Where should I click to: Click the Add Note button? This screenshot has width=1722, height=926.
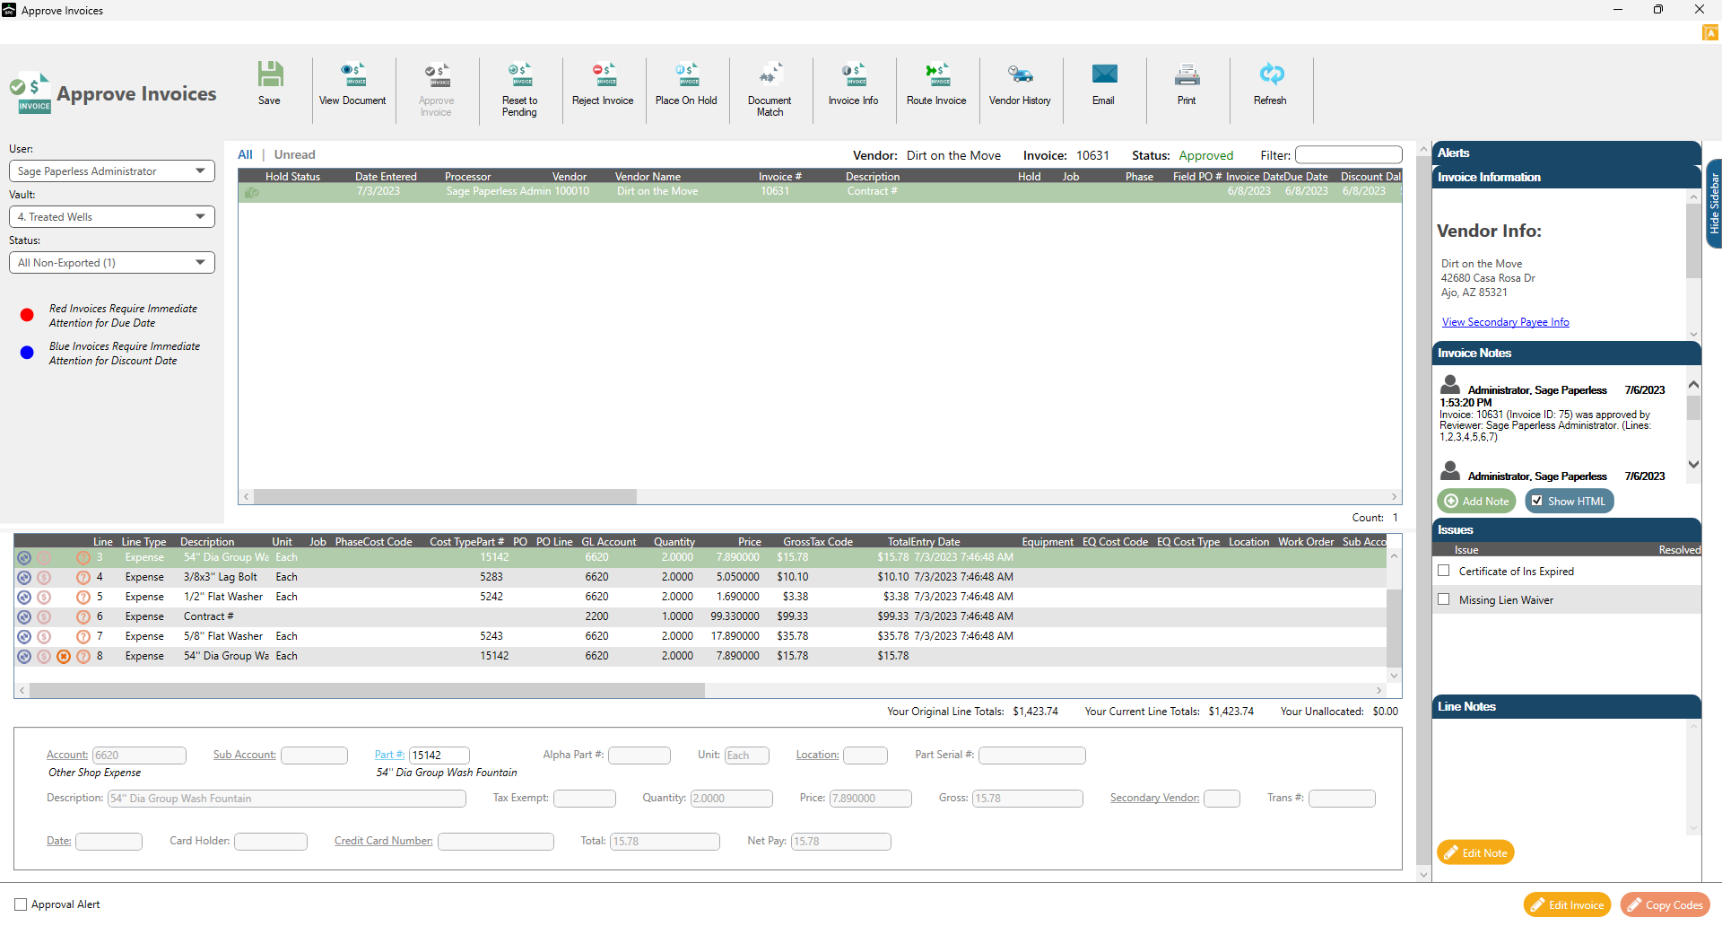pos(1476,501)
